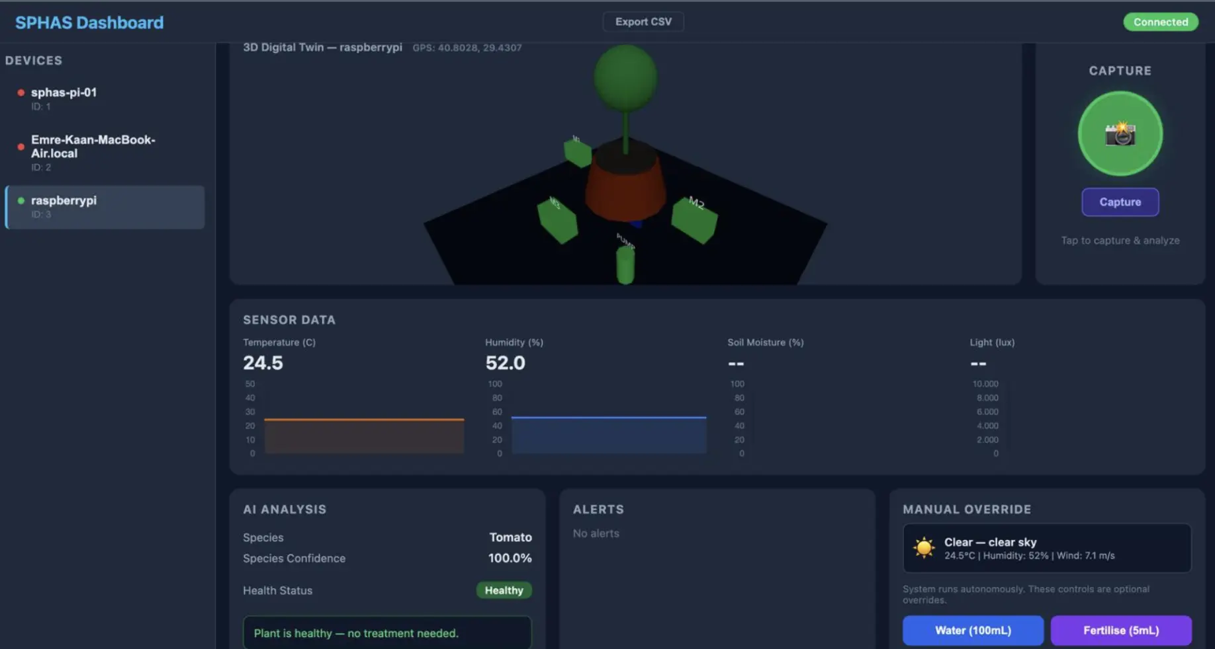Image resolution: width=1215 pixels, height=649 pixels.
Task: Click the MANUAL OVERRIDE heading
Action: [967, 510]
